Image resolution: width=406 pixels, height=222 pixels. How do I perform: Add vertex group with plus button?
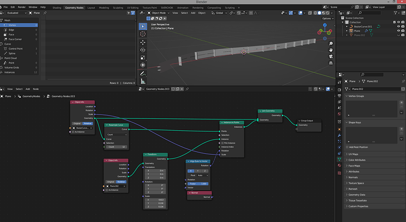pos(401,102)
